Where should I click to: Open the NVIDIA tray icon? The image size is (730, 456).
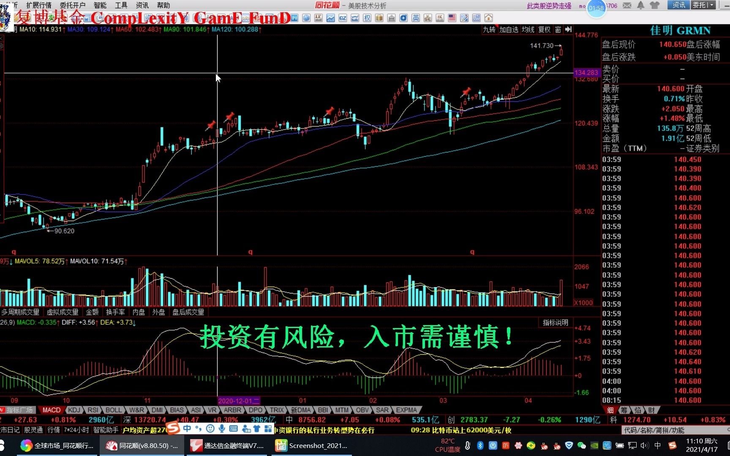point(594,445)
